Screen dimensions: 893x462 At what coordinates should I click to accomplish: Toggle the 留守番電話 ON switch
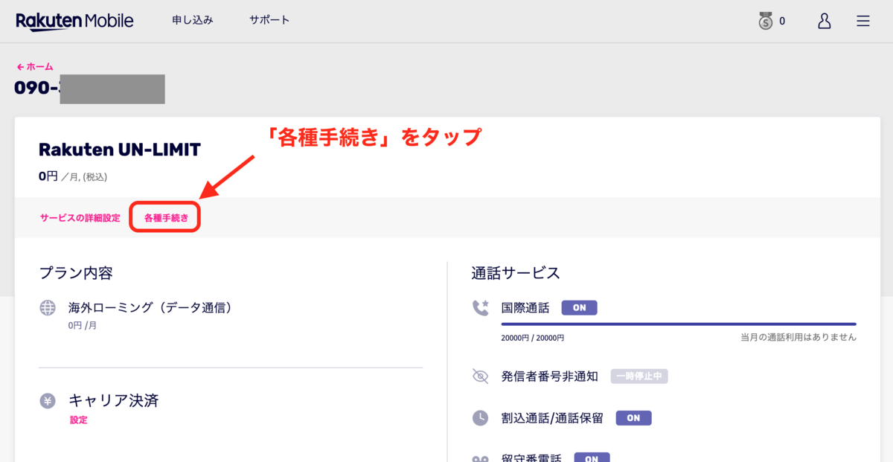click(592, 457)
